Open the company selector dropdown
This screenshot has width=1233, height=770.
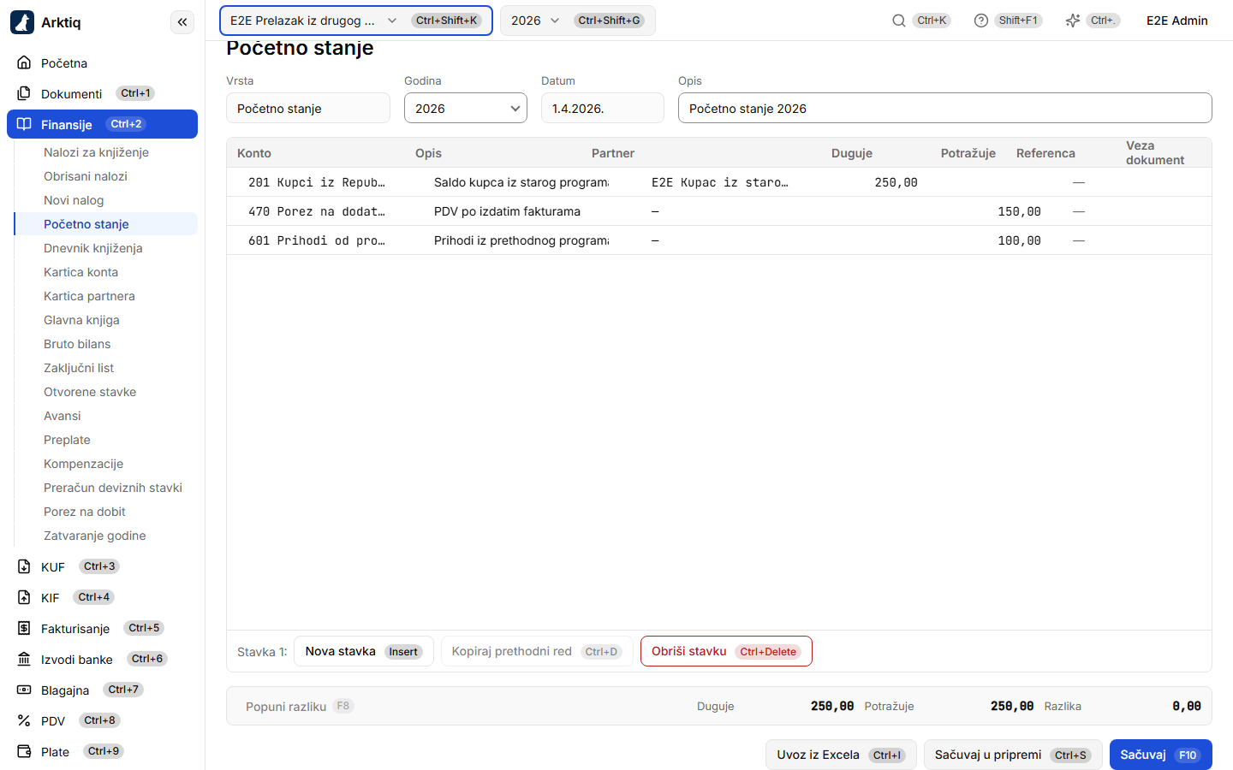356,21
